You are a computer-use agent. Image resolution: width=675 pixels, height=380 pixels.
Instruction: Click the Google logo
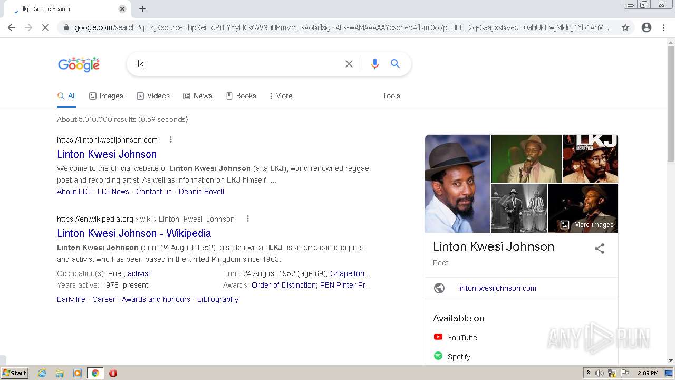pyautogui.click(x=79, y=64)
